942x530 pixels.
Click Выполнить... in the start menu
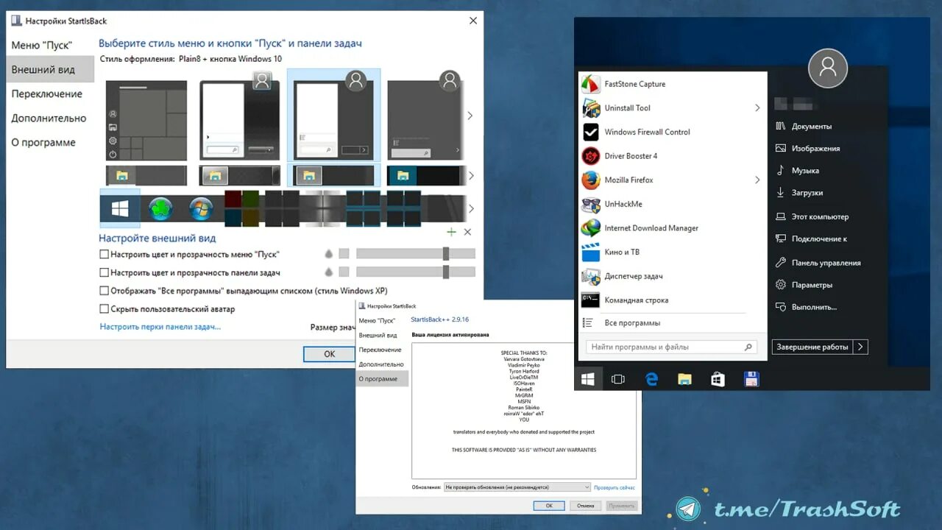coord(806,307)
